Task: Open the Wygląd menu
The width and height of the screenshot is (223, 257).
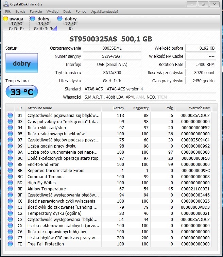Action: tap(52, 12)
